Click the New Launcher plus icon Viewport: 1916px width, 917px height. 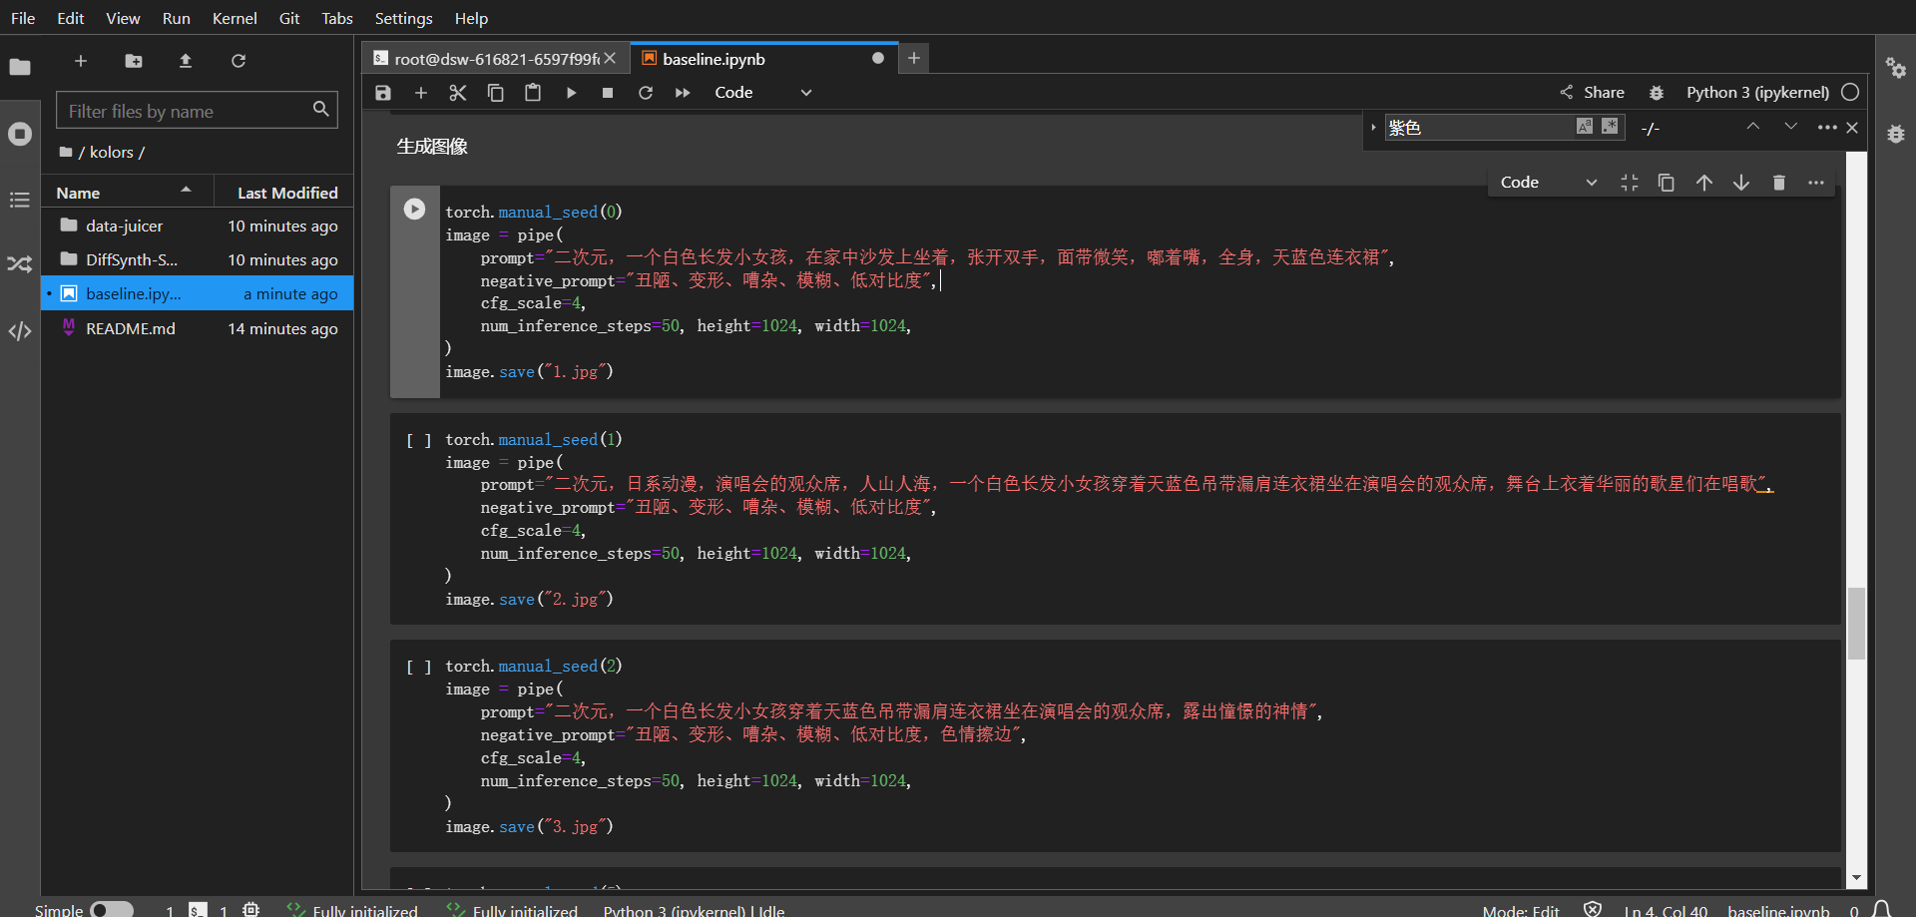[81, 61]
